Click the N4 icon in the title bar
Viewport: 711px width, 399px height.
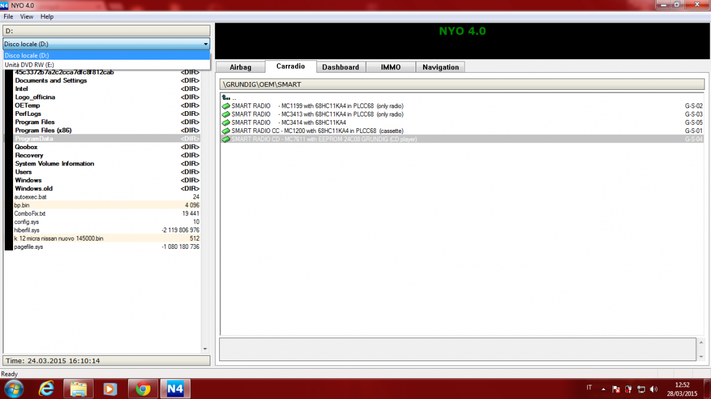click(5, 5)
